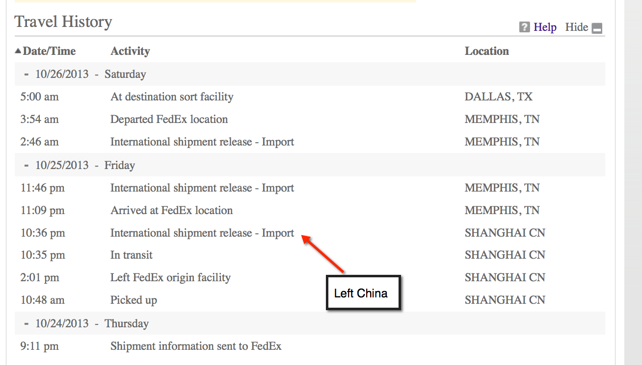Viewport: 642px width, 365px height.
Task: Click the Activity column header
Action: (x=130, y=51)
